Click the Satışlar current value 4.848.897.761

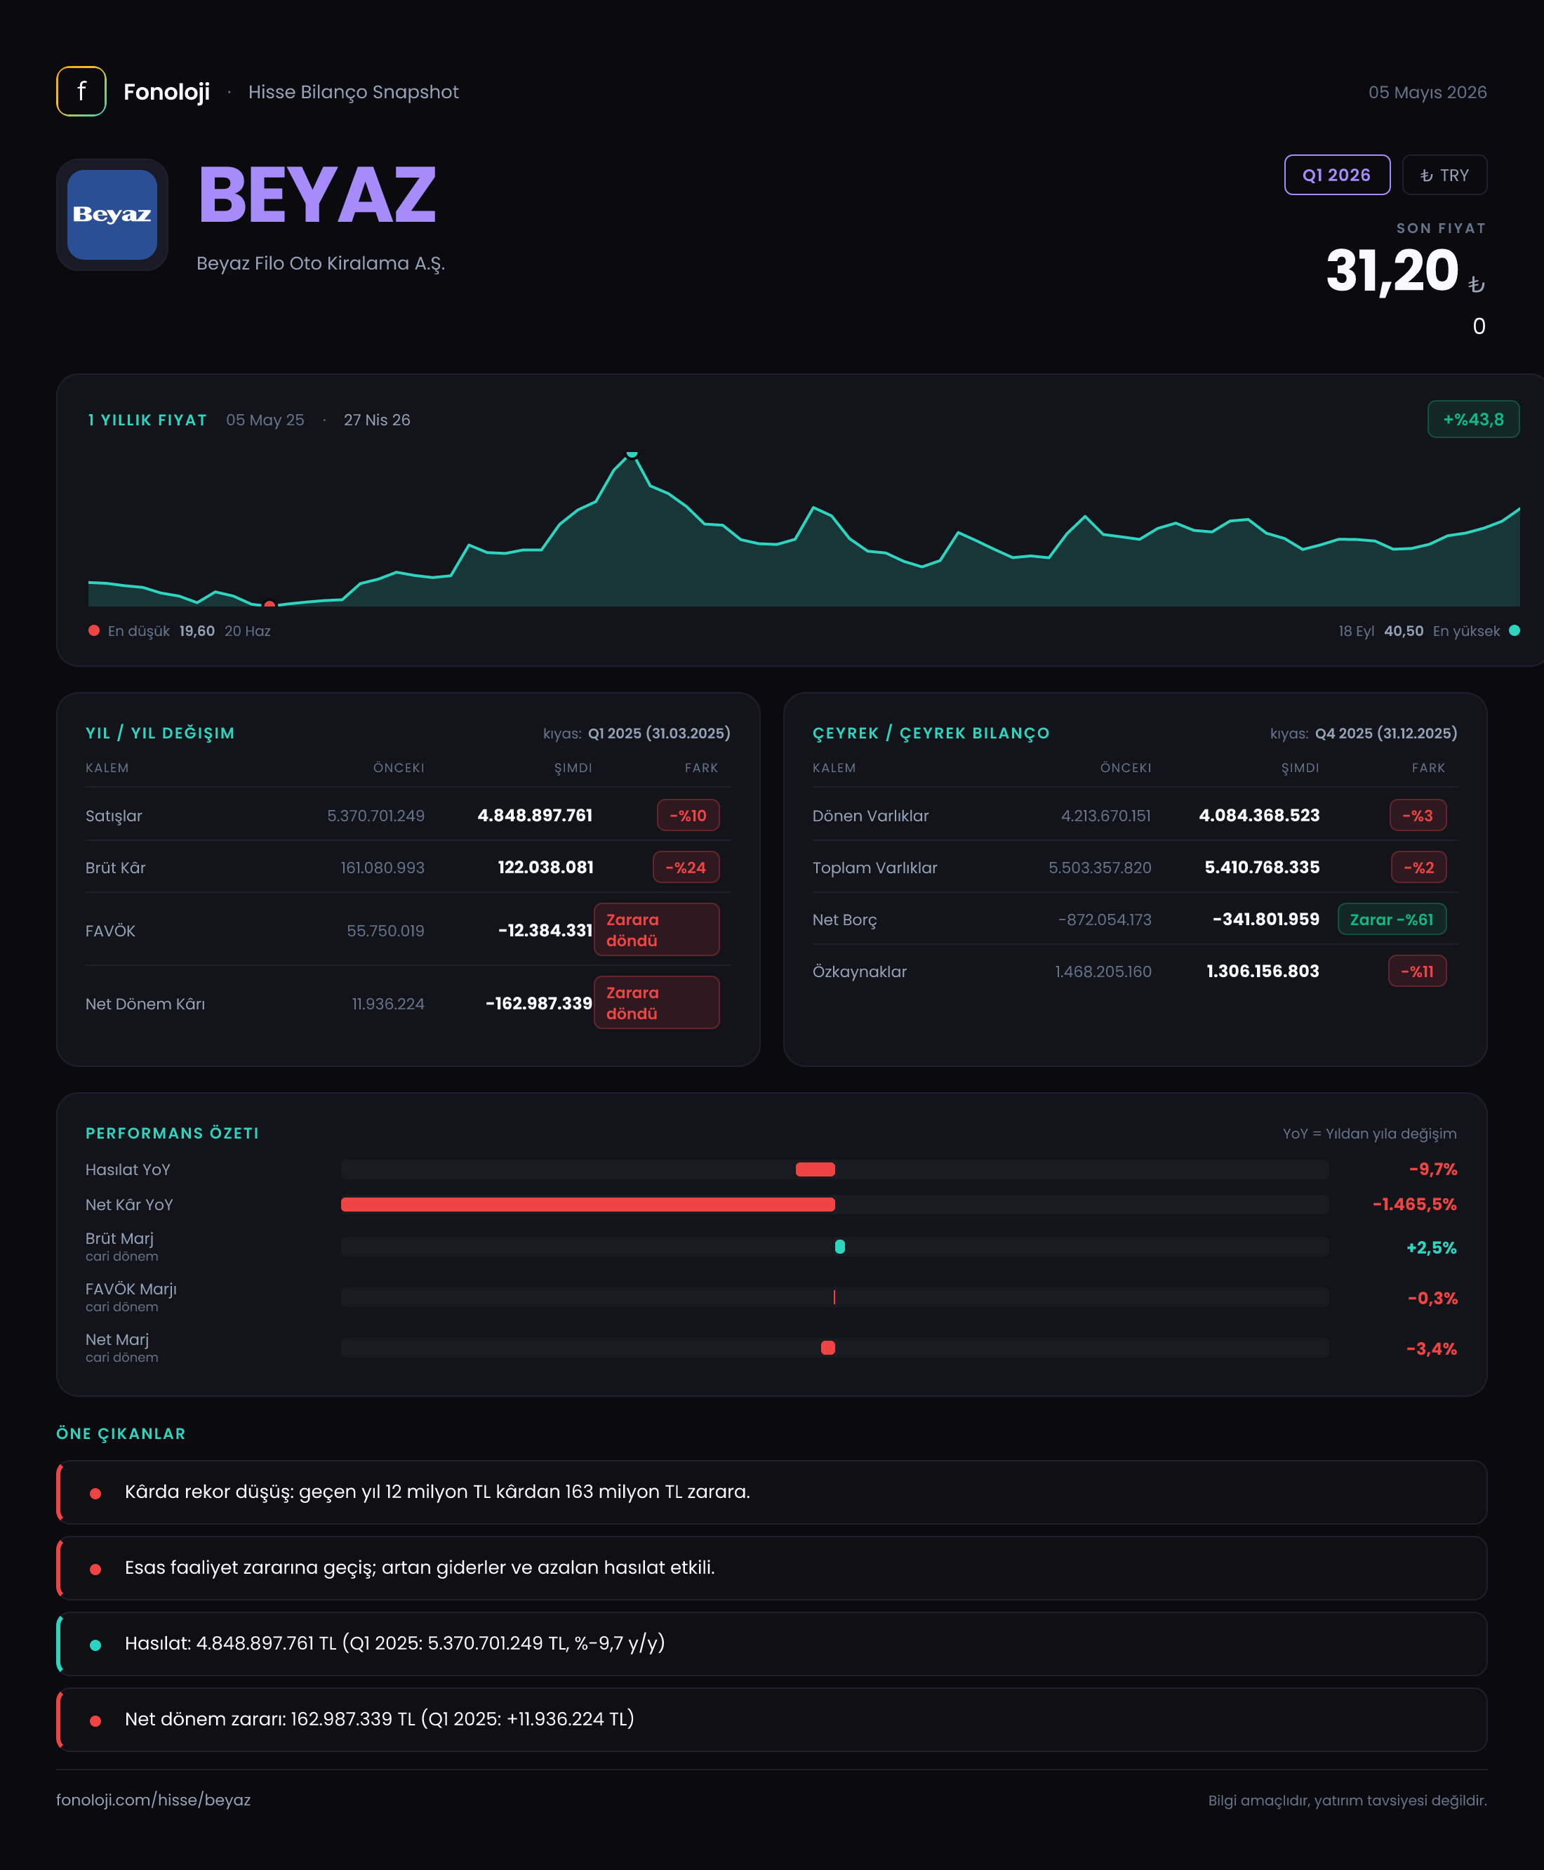(535, 815)
